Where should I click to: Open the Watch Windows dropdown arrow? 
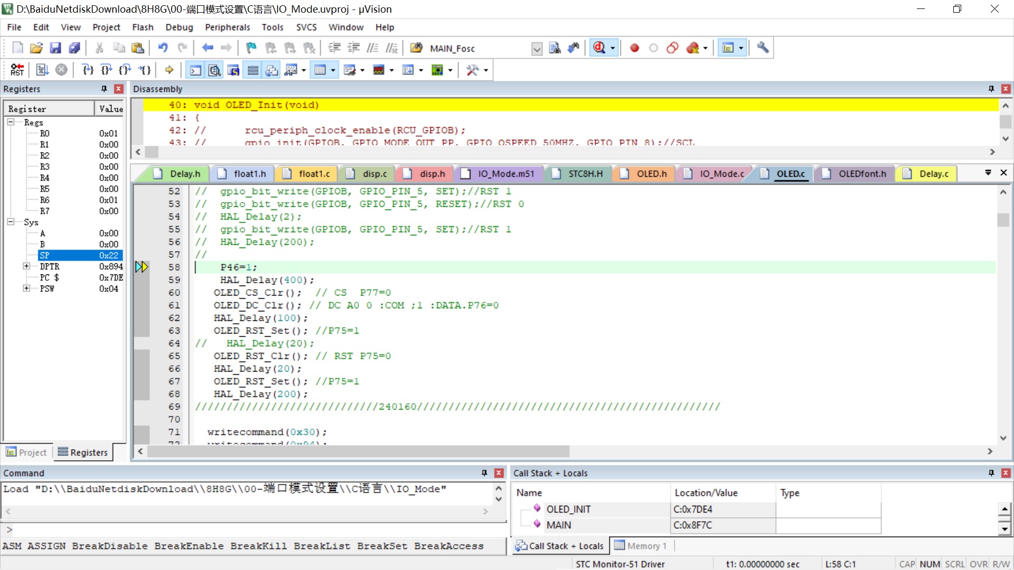[x=304, y=70]
